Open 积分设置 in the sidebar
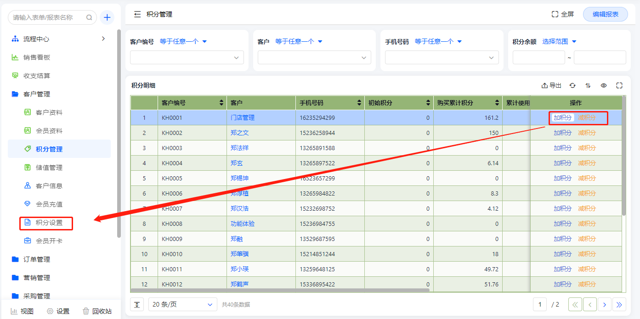The width and height of the screenshot is (640, 319). point(49,223)
